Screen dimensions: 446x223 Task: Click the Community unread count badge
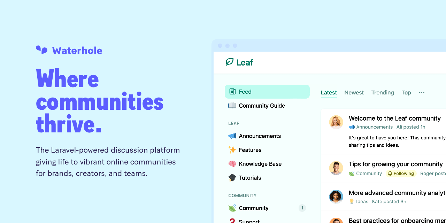[302, 208]
